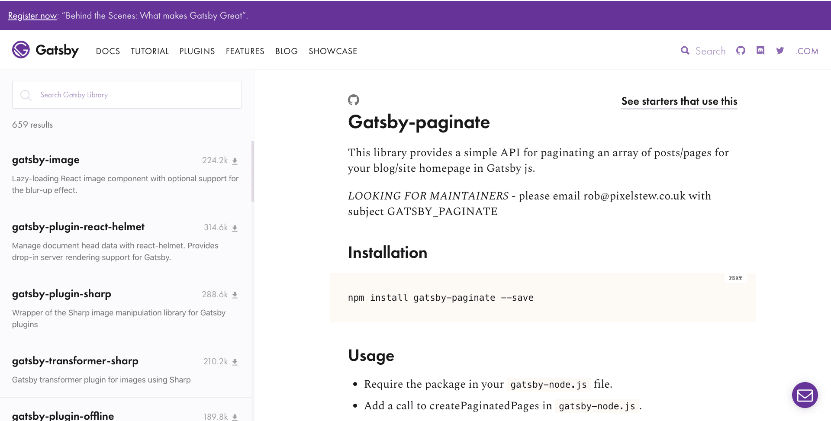Viewport: 831px width, 421px height.
Task: Follow See starters that use this link
Action: click(x=679, y=101)
